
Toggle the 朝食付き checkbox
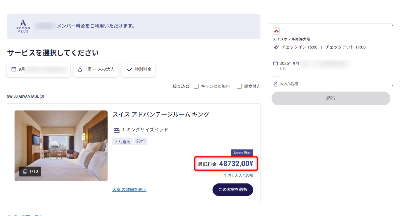pos(239,86)
